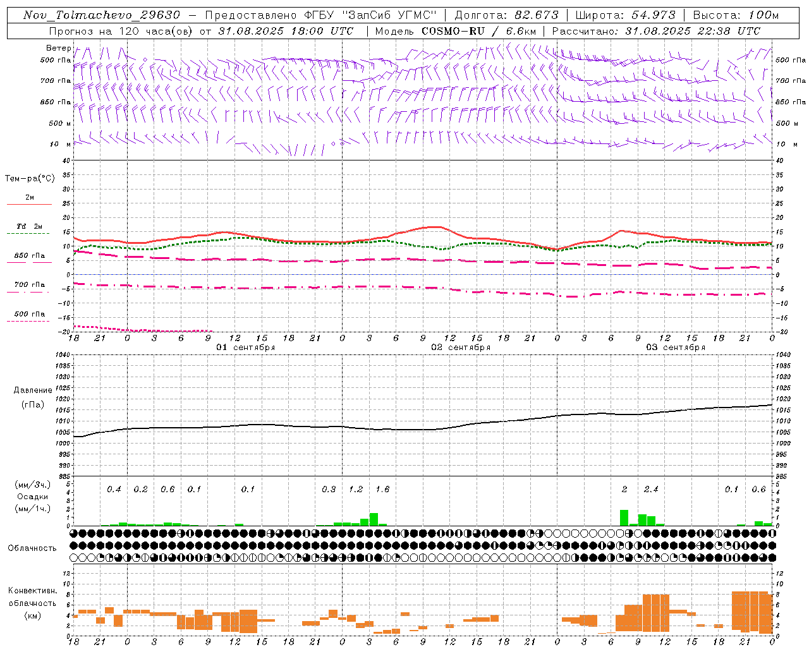Click the 850 гПа temperature legend entry

pyautogui.click(x=29, y=256)
